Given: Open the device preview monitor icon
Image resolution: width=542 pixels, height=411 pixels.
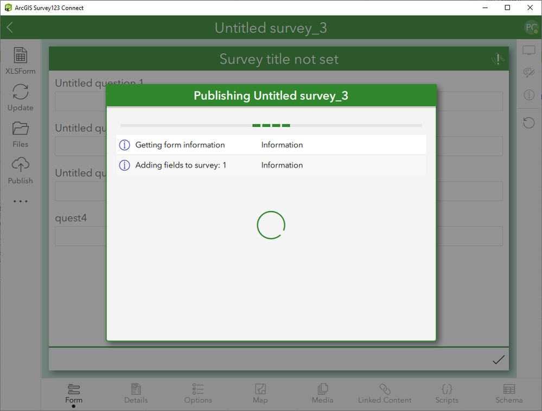Looking at the screenshot, I should (x=528, y=50).
